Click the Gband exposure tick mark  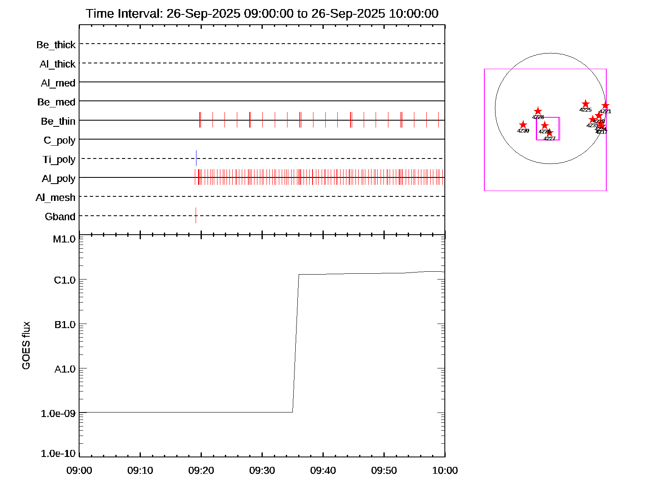coord(196,215)
